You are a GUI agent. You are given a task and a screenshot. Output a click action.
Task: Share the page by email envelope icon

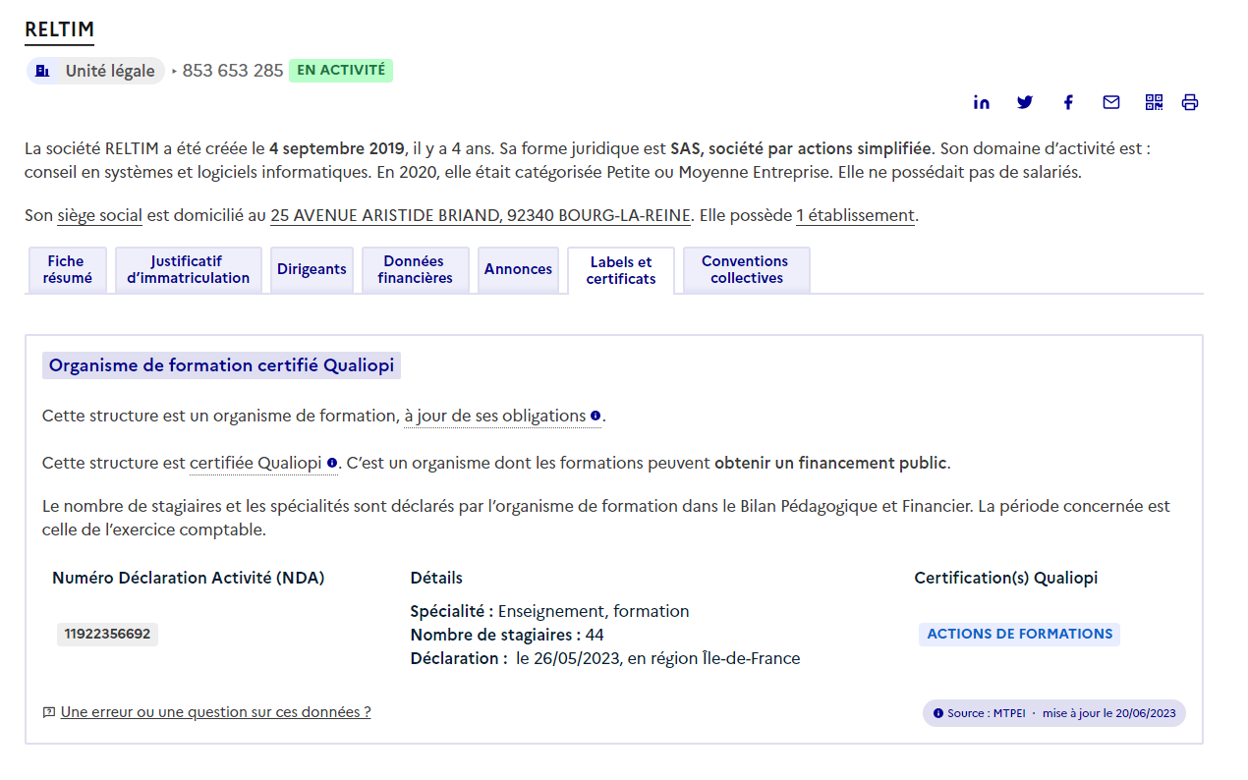1111,102
